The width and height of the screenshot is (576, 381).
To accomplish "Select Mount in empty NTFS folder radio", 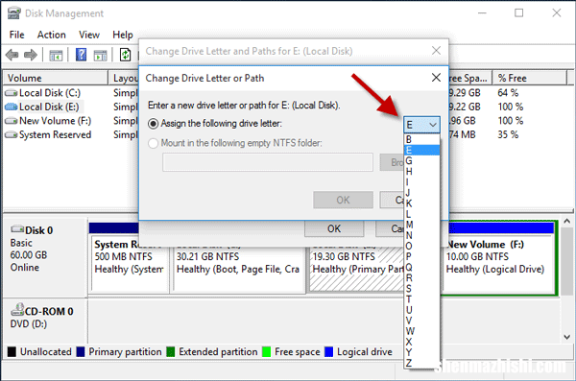I will pyautogui.click(x=154, y=143).
